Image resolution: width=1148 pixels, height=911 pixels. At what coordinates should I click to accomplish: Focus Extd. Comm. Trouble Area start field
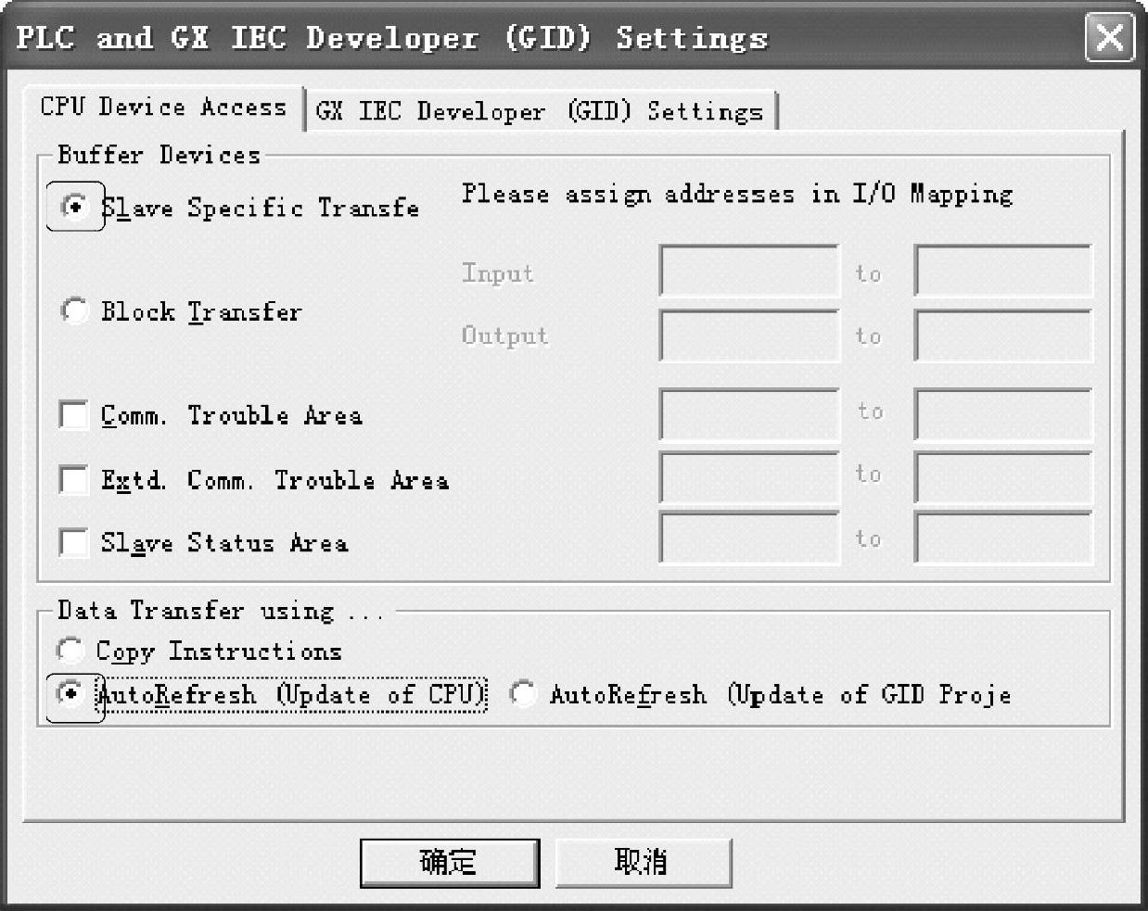coord(749,476)
